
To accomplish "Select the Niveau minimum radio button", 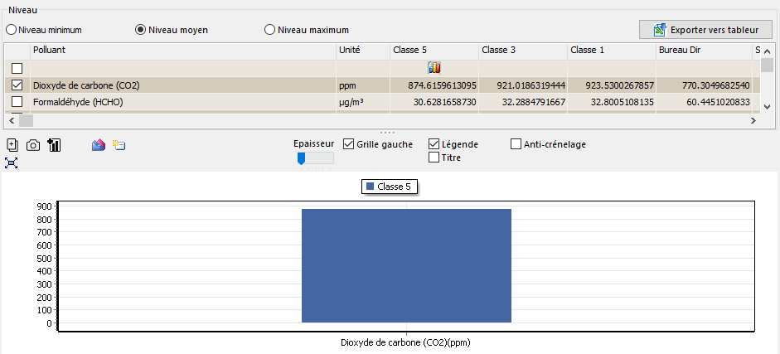I will [x=11, y=30].
